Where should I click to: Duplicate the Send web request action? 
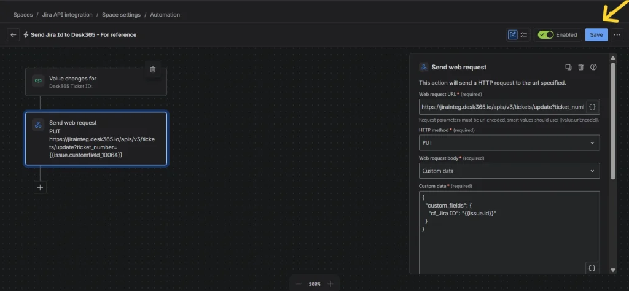click(568, 67)
